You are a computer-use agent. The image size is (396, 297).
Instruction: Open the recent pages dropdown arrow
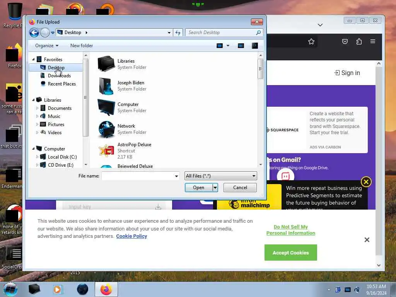tap(53, 32)
